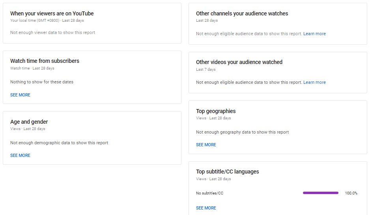Select the Top geographies card title
Viewport: 370px width, 215px height.
tap(216, 111)
